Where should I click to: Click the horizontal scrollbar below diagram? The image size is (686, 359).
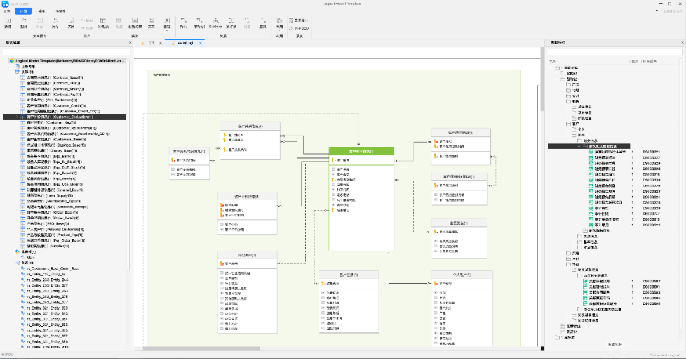point(201,348)
